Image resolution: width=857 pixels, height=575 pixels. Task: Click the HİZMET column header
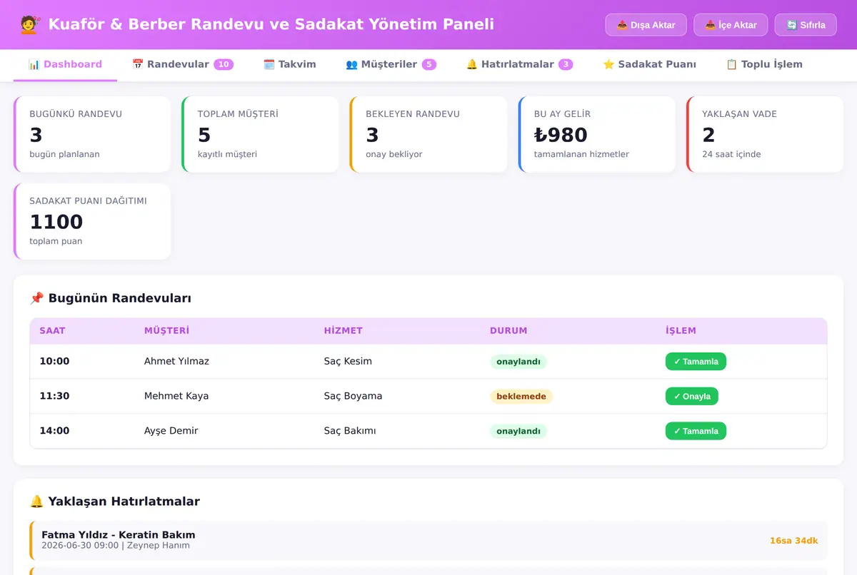pos(344,331)
